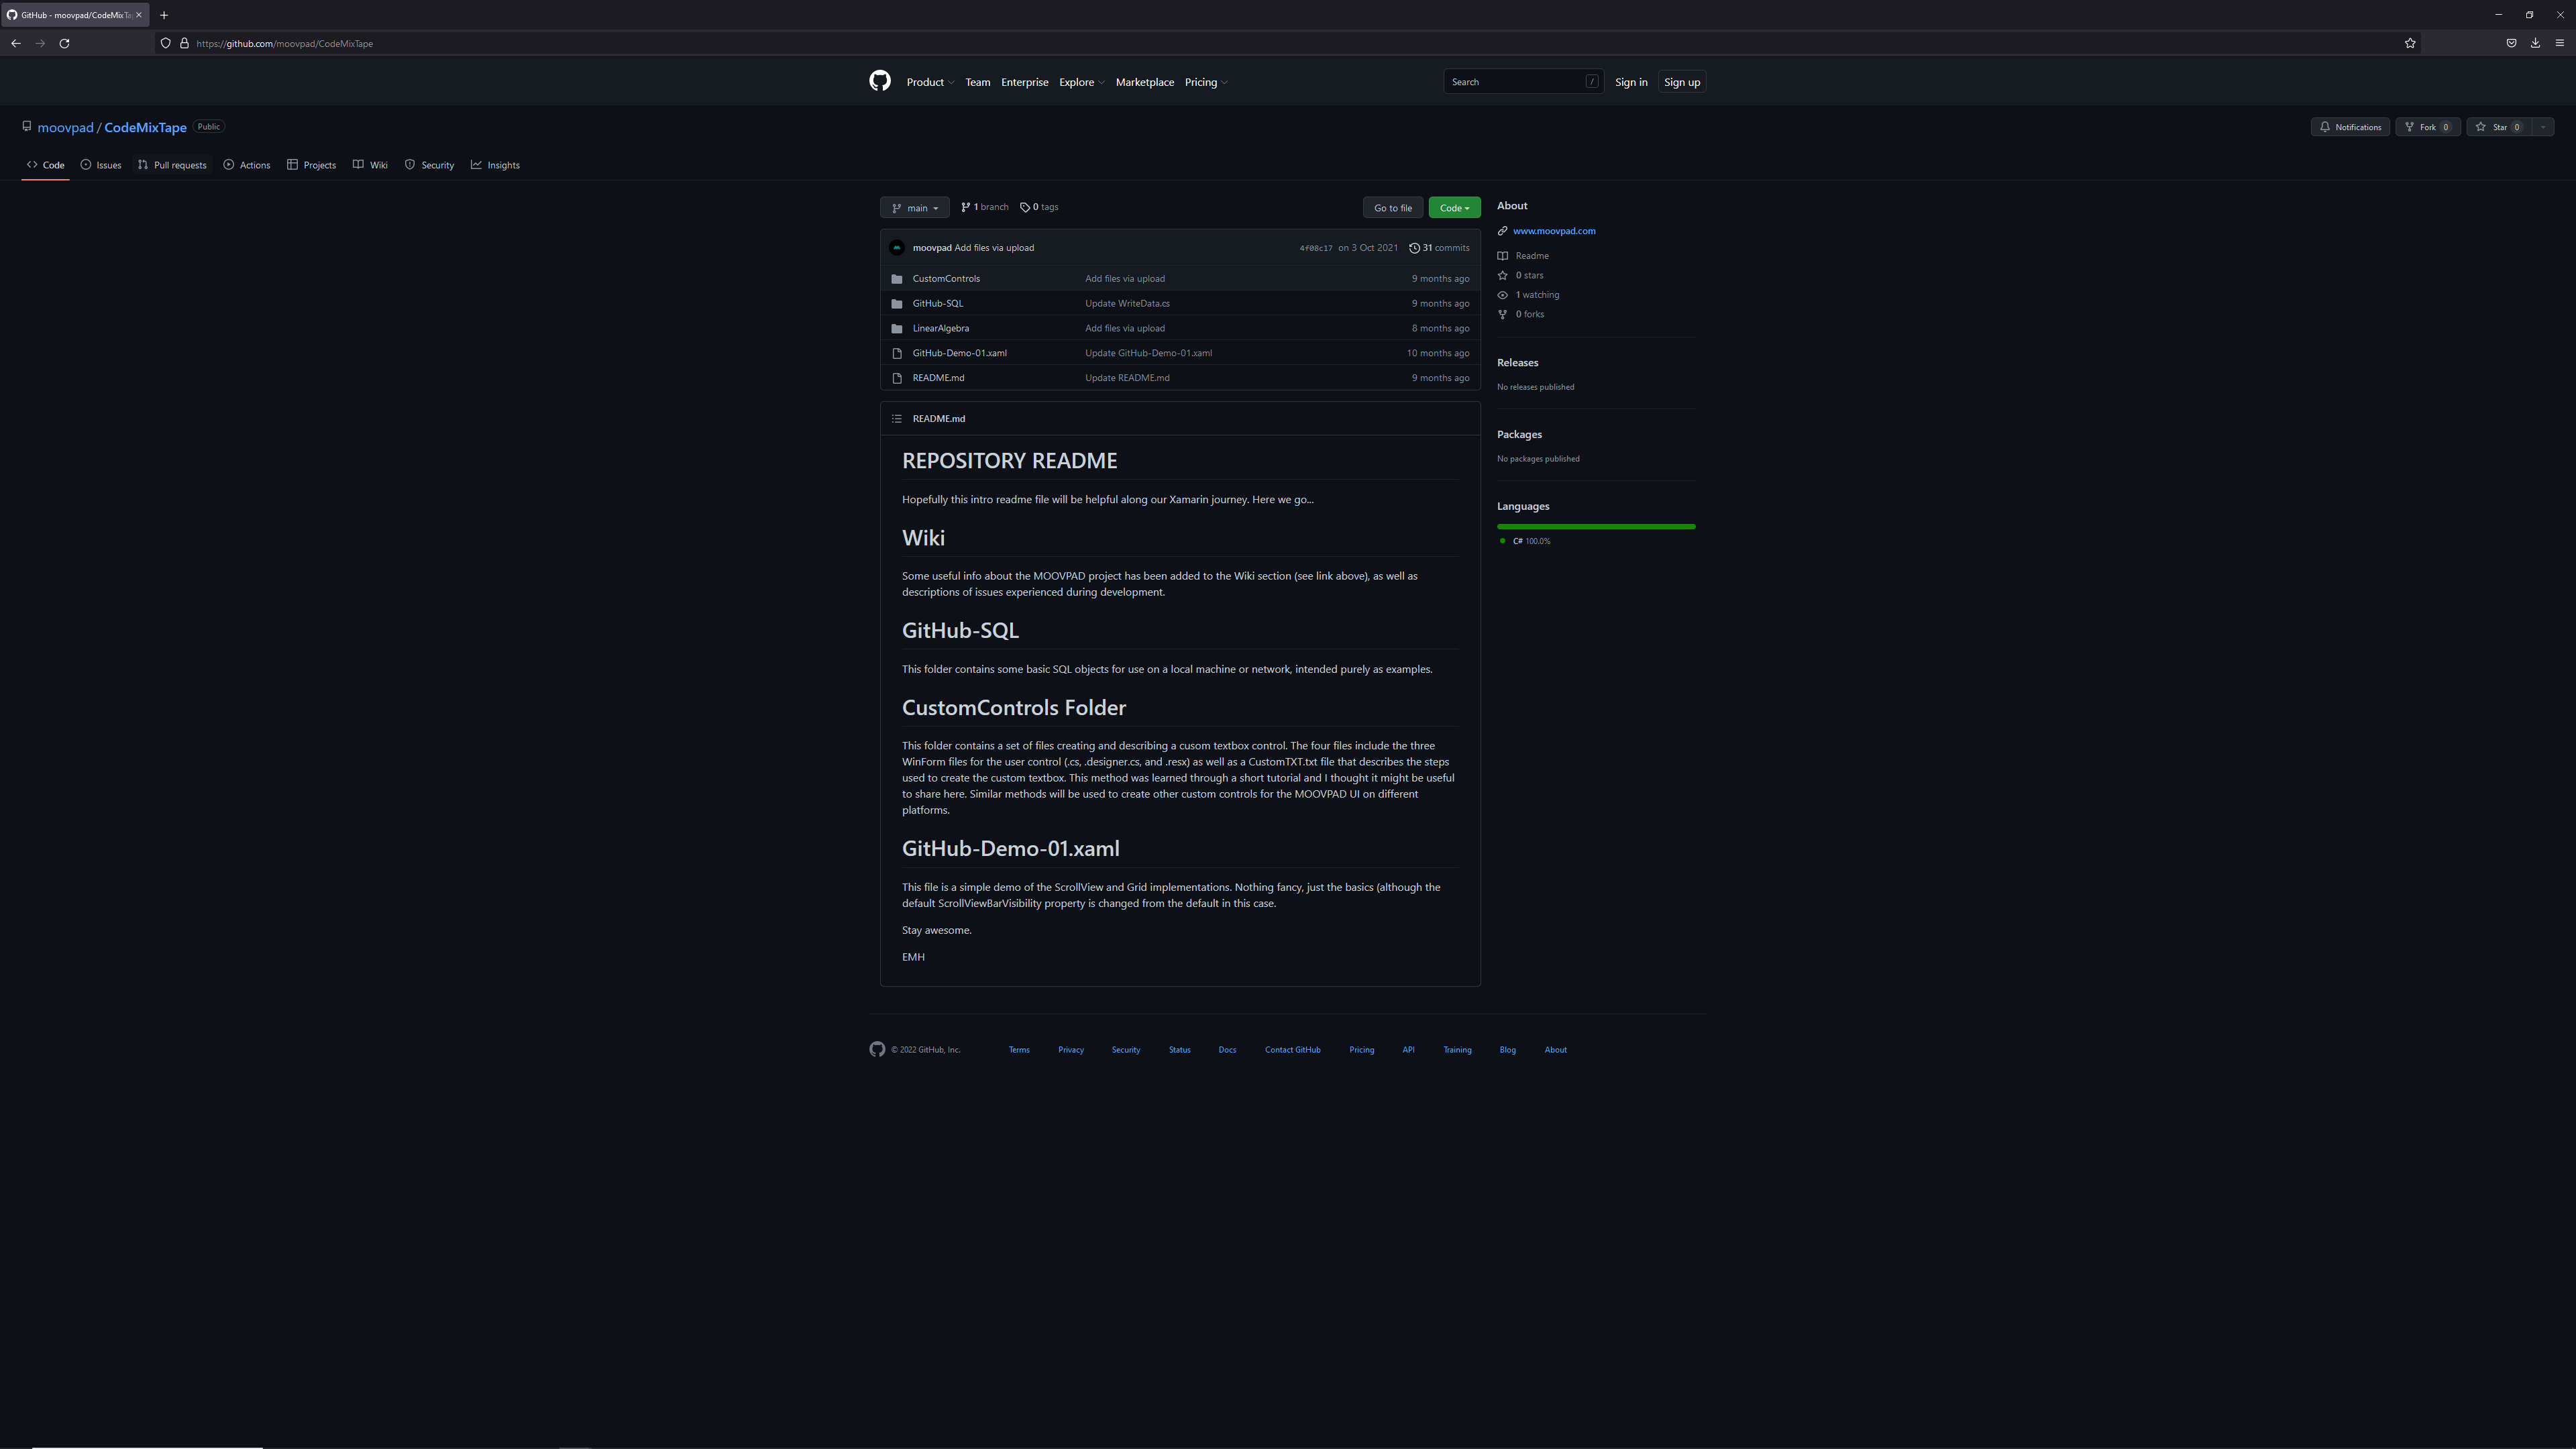Click the GitHub Octocat logo in header
The height and width of the screenshot is (1449, 2576).
879,81
